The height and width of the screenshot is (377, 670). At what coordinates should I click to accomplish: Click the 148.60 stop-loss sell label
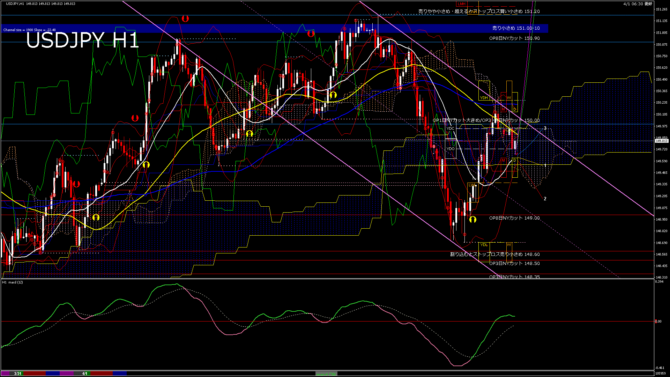point(495,254)
